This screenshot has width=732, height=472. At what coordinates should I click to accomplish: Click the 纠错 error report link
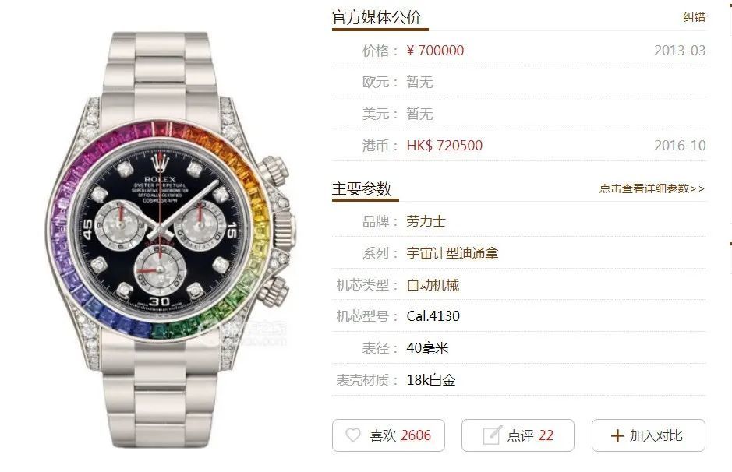point(694,17)
